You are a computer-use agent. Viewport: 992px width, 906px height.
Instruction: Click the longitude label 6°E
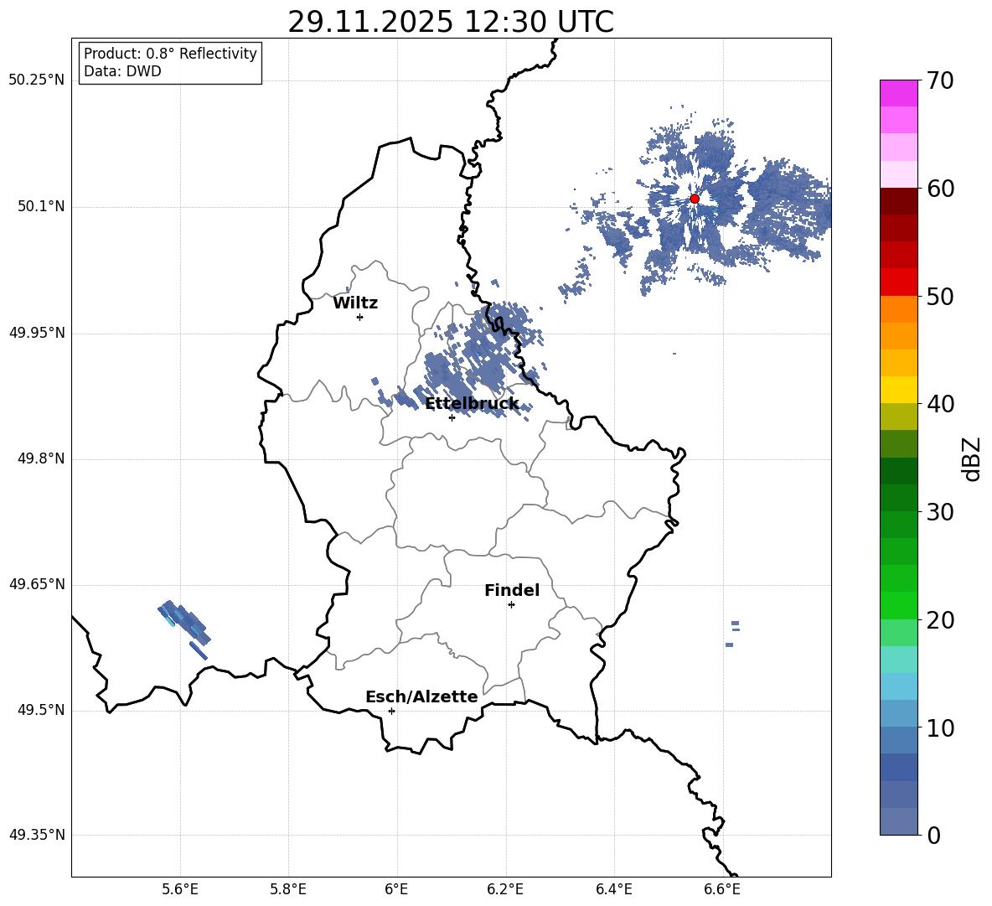click(396, 889)
